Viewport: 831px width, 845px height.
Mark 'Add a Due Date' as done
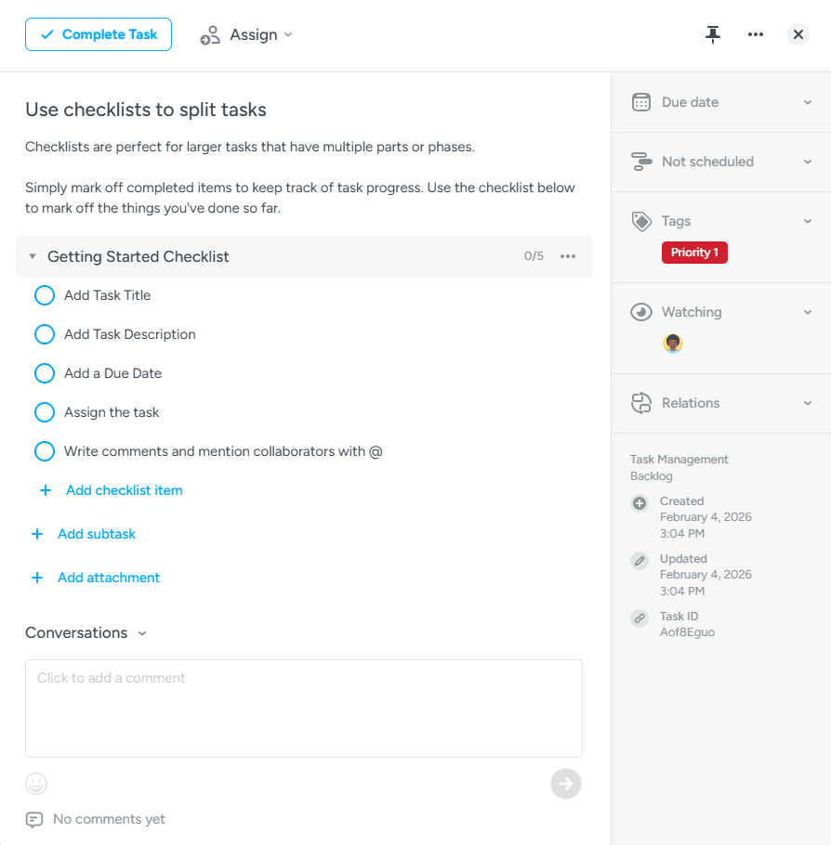(x=45, y=373)
